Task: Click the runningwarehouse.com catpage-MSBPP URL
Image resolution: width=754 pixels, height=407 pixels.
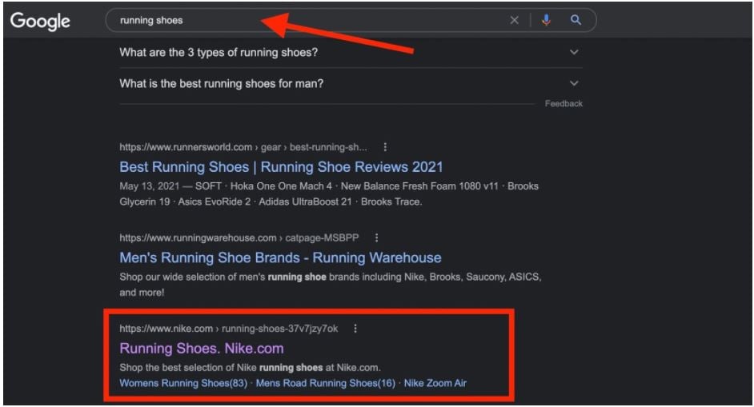Action: coord(239,237)
